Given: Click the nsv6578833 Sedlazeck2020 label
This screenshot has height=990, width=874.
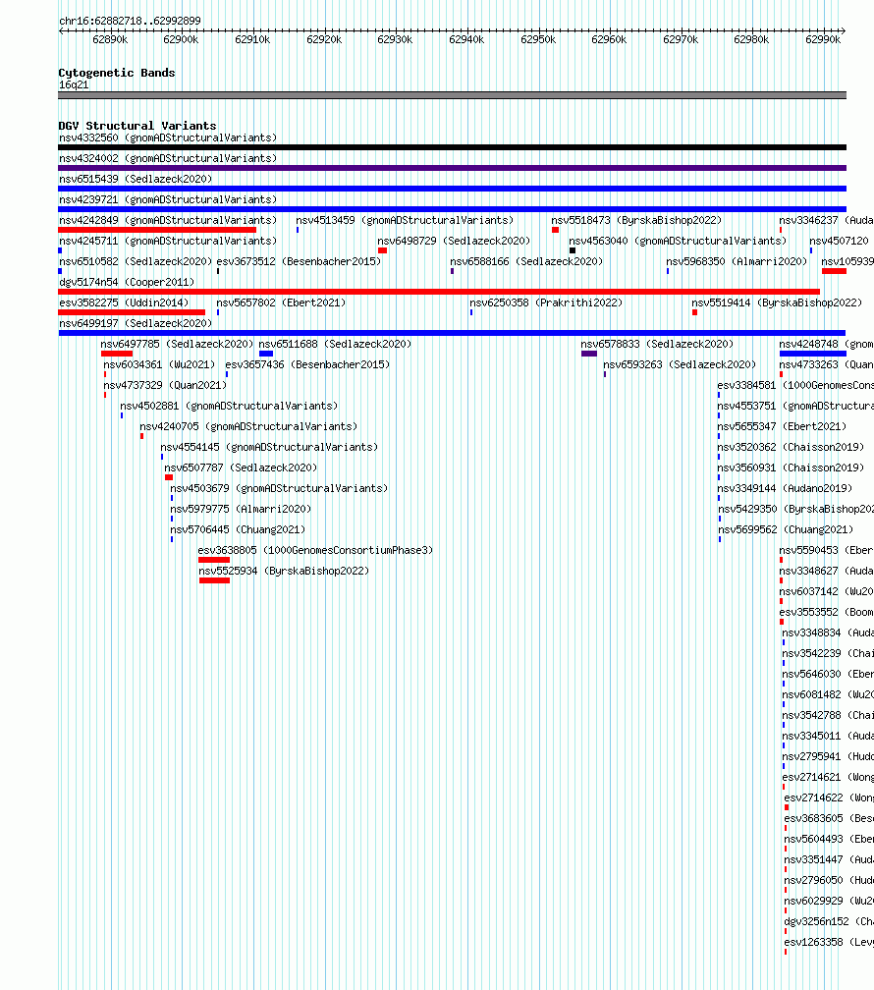Looking at the screenshot, I should (x=657, y=344).
